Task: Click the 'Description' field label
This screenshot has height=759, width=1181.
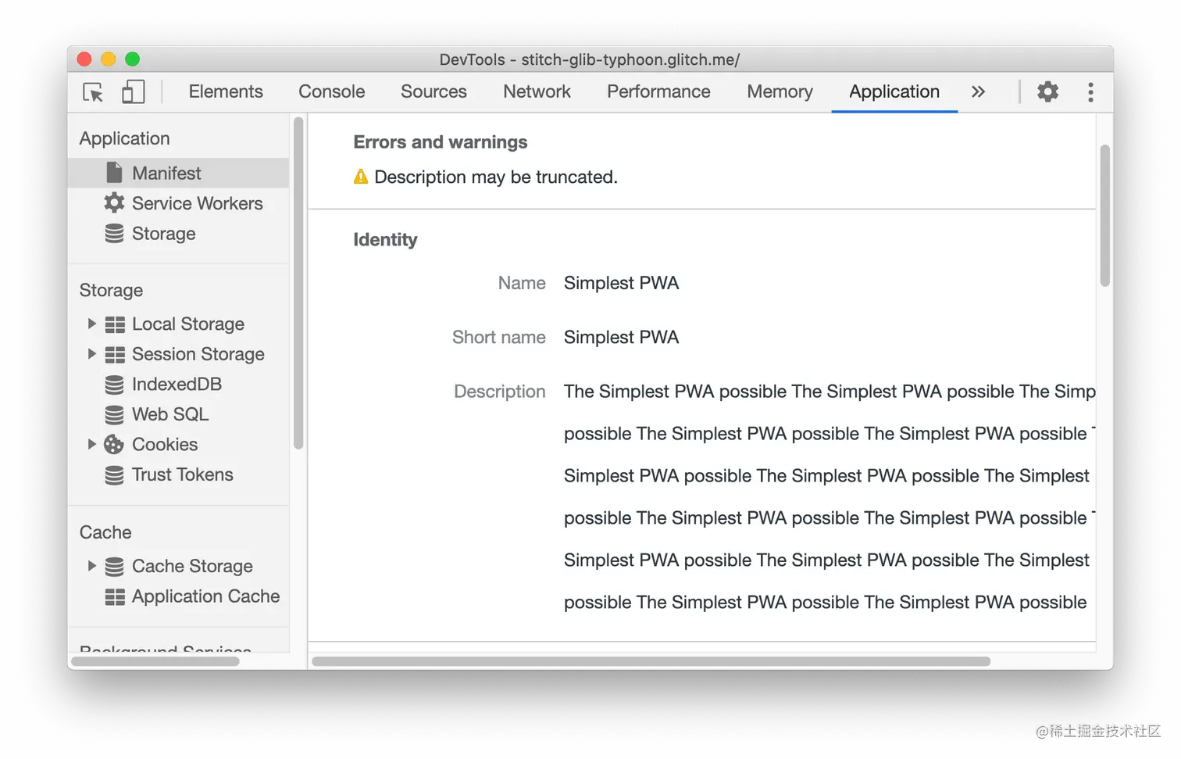Action: click(x=499, y=391)
